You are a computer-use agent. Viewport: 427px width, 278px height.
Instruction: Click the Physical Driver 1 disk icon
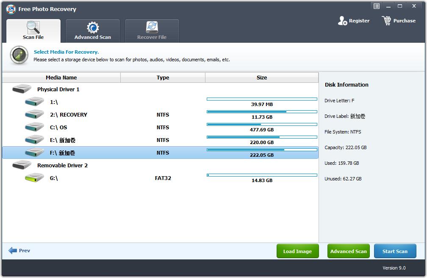coord(22,89)
